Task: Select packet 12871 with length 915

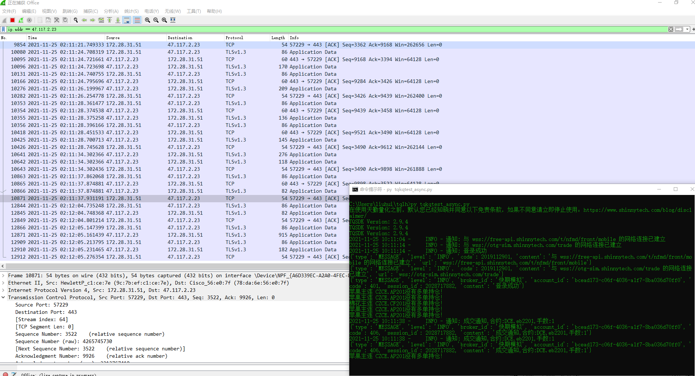Action: tap(174, 235)
